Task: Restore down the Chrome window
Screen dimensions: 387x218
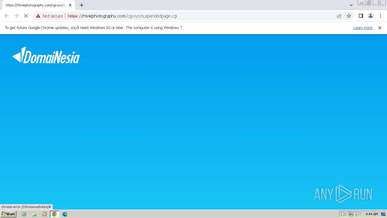Action: pos(369,3)
